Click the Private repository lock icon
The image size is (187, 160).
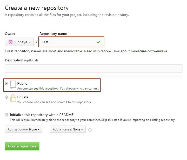(13, 98)
